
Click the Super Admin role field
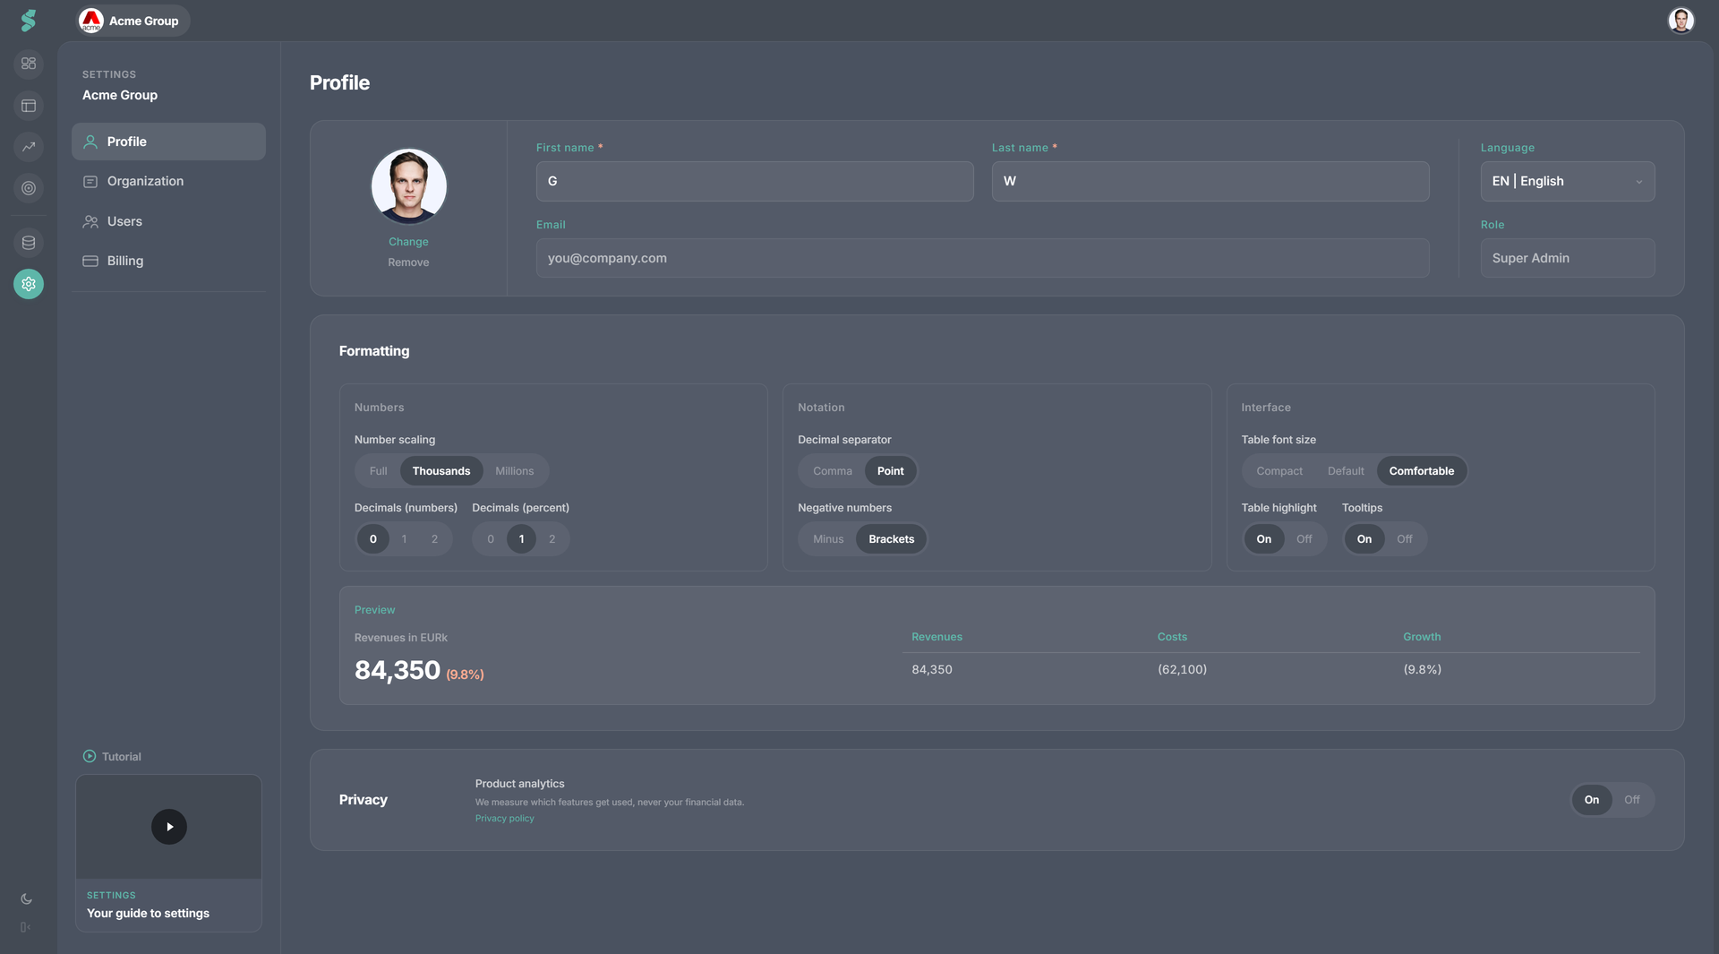pos(1568,258)
